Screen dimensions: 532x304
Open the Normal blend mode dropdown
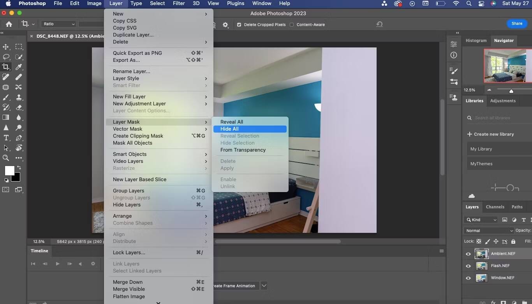pyautogui.click(x=489, y=231)
